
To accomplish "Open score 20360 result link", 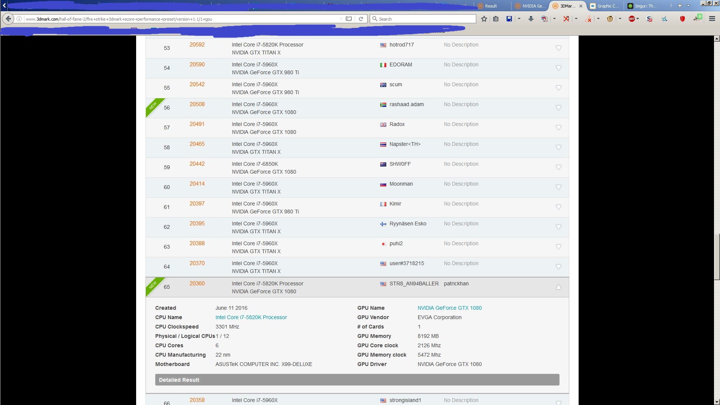I will [x=197, y=283].
